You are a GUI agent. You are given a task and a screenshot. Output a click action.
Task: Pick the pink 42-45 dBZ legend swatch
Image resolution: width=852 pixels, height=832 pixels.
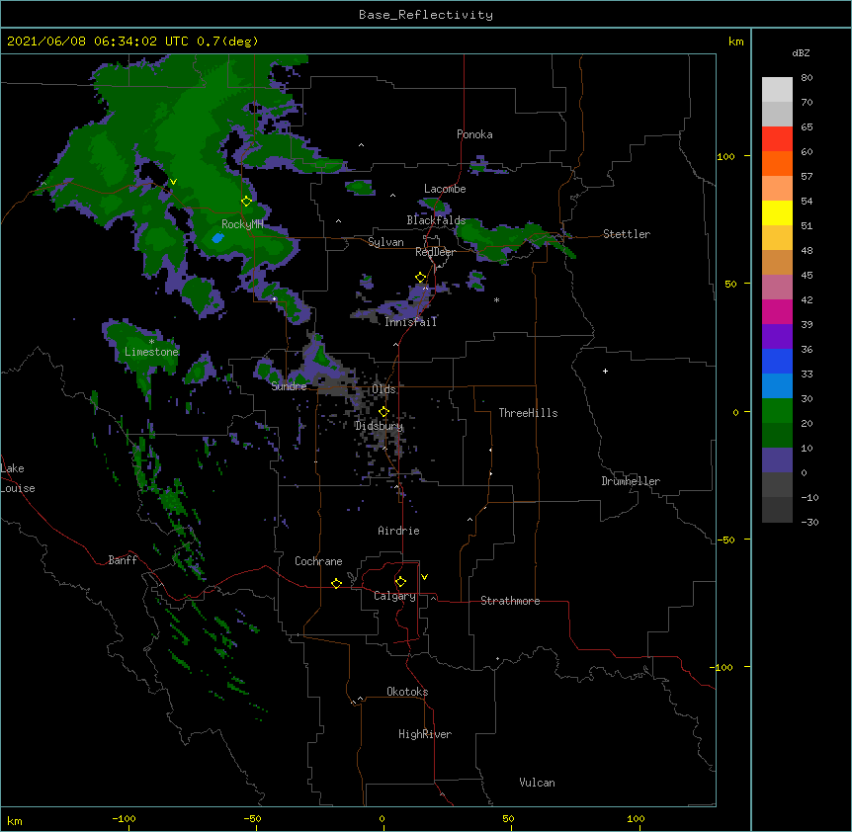tap(777, 288)
